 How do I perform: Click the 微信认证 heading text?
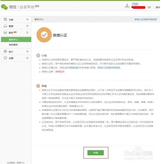60,35
